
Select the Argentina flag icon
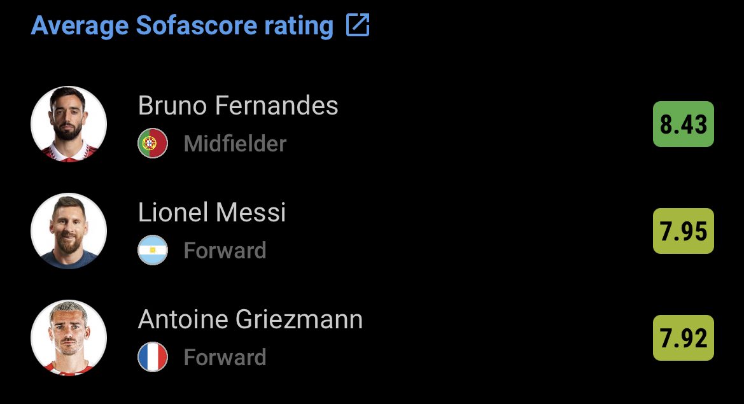click(153, 250)
